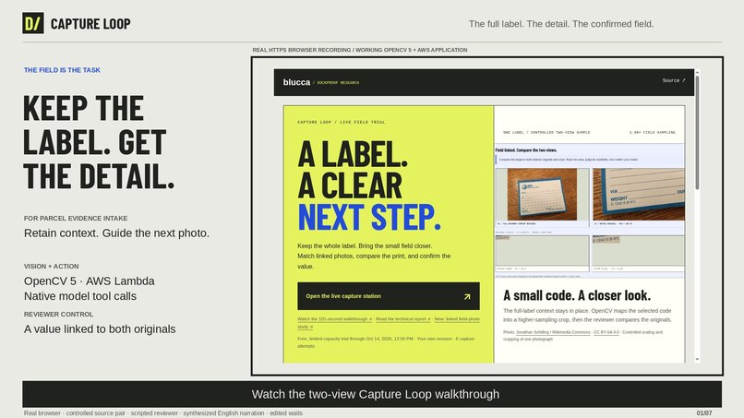Click the D/ Capture Loop logo icon
Screen dimensions: 744x418
[x=32, y=23]
